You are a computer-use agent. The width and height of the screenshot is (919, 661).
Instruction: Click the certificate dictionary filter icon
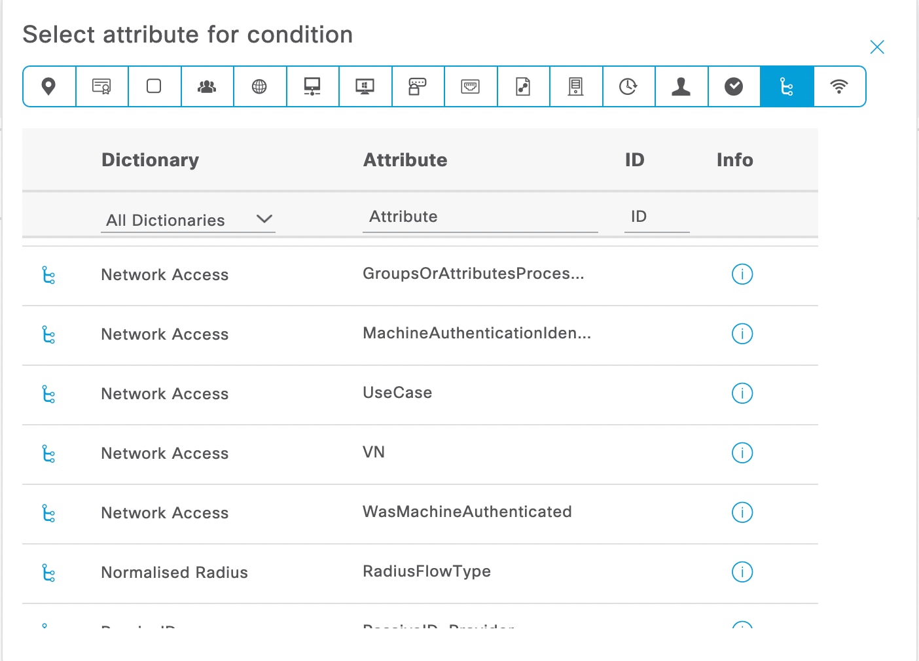(101, 86)
